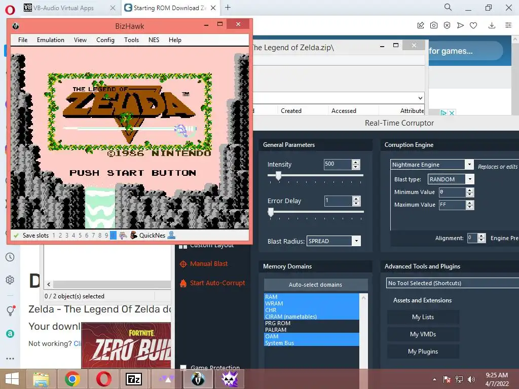Open Google Chrome from the taskbar
The width and height of the screenshot is (519, 389).
point(72,379)
